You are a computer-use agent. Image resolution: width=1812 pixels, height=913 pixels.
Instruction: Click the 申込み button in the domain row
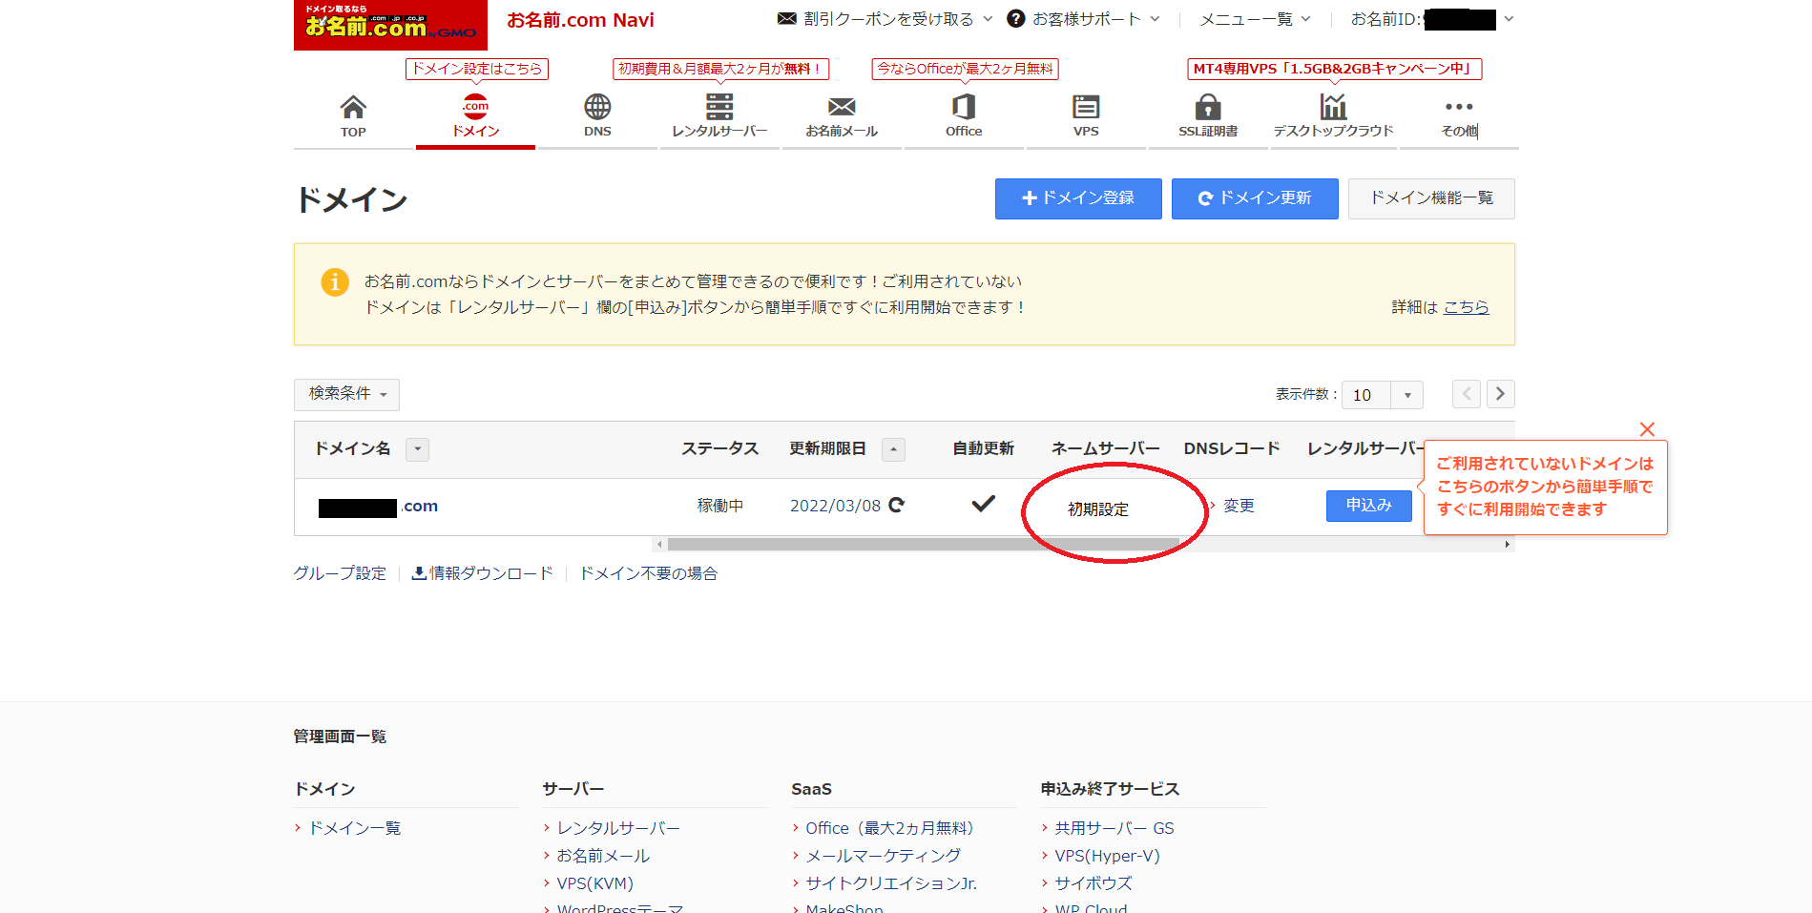coord(1368,506)
